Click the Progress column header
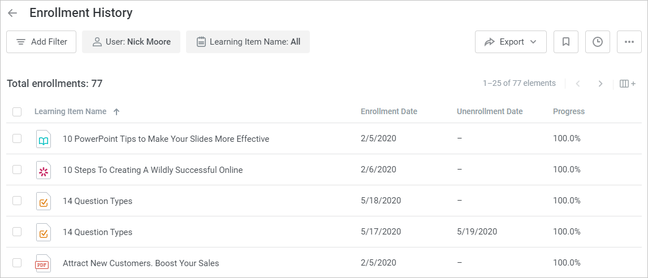 pos(569,111)
